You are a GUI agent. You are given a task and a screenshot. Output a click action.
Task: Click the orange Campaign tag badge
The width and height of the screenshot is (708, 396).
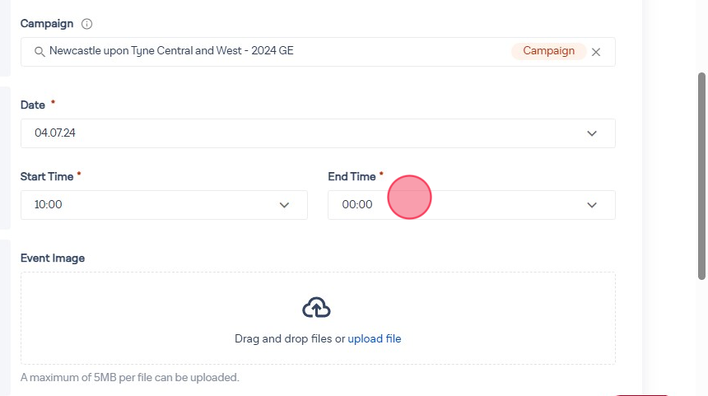coord(548,51)
